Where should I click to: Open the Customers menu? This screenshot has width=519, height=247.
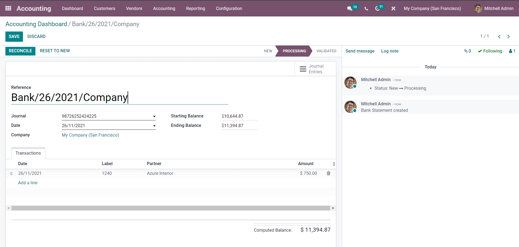tap(105, 9)
